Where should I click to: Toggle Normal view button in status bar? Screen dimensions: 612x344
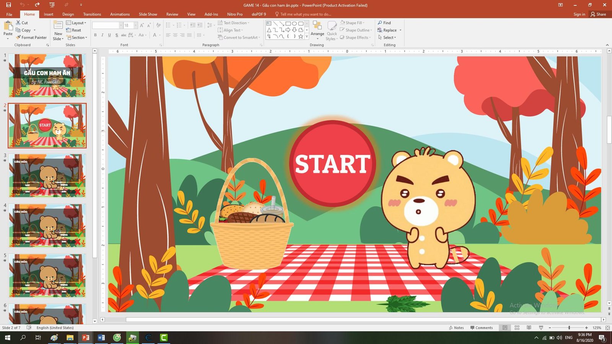(505, 328)
